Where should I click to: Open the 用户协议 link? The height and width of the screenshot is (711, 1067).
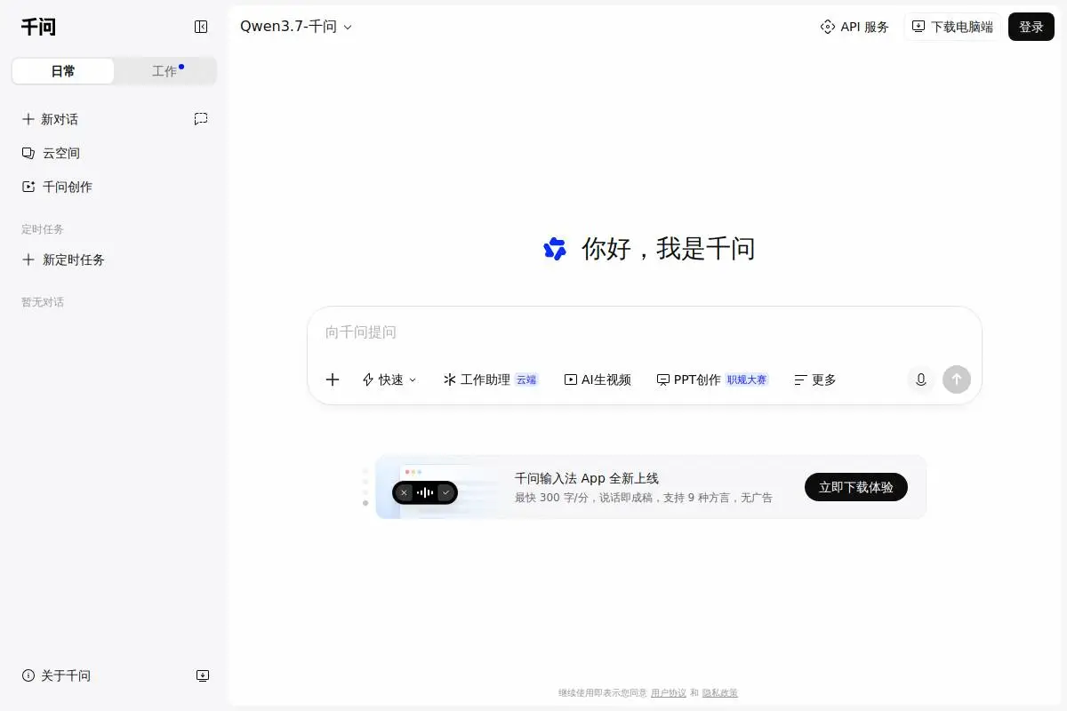(669, 693)
